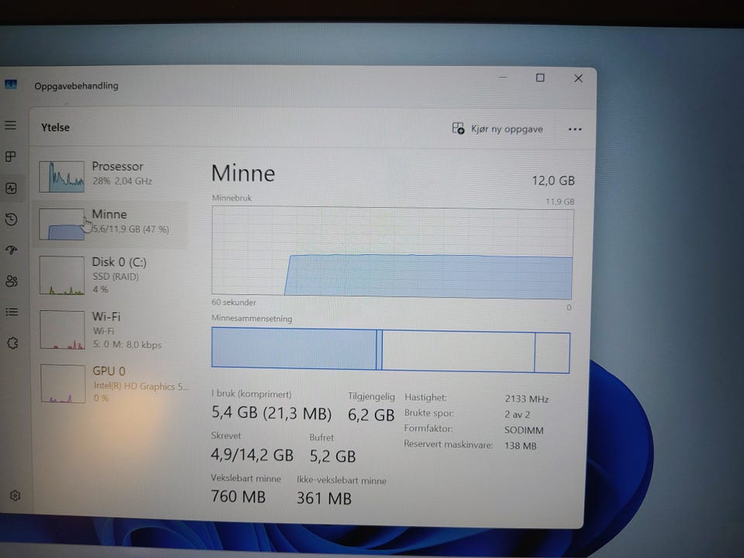Click the Minnebruk usage graph
This screenshot has width=744, height=558.
point(392,253)
